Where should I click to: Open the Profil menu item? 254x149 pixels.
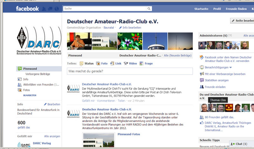pyautogui.click(x=217, y=9)
